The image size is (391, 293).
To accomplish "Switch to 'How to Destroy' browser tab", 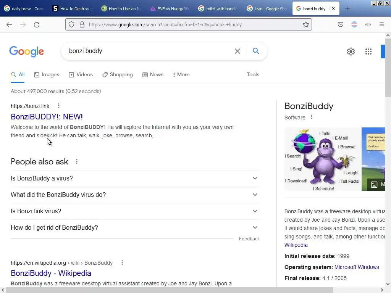I will (73, 9).
